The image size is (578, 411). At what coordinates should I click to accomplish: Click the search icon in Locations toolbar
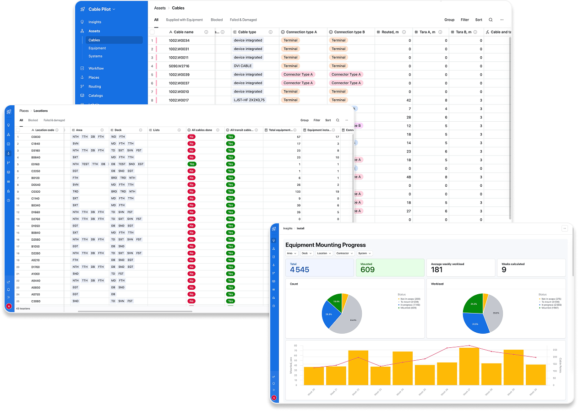(x=338, y=120)
